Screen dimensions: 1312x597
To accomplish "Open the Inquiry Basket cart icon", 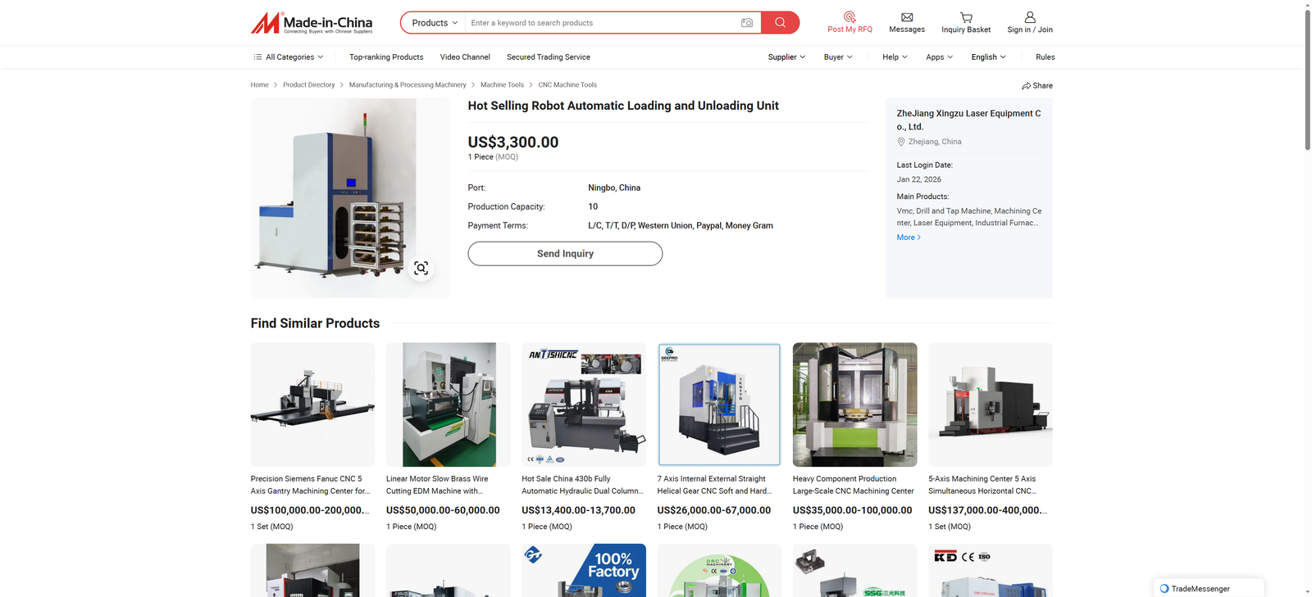I will (x=965, y=17).
